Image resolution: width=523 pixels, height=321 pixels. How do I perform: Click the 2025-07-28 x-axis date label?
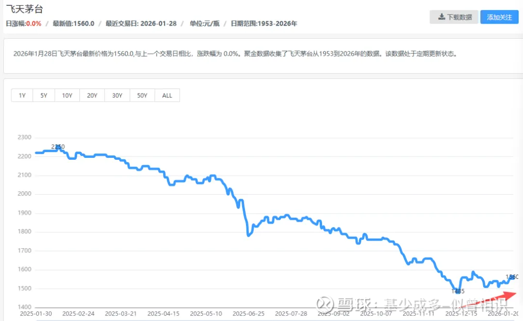tap(291, 314)
